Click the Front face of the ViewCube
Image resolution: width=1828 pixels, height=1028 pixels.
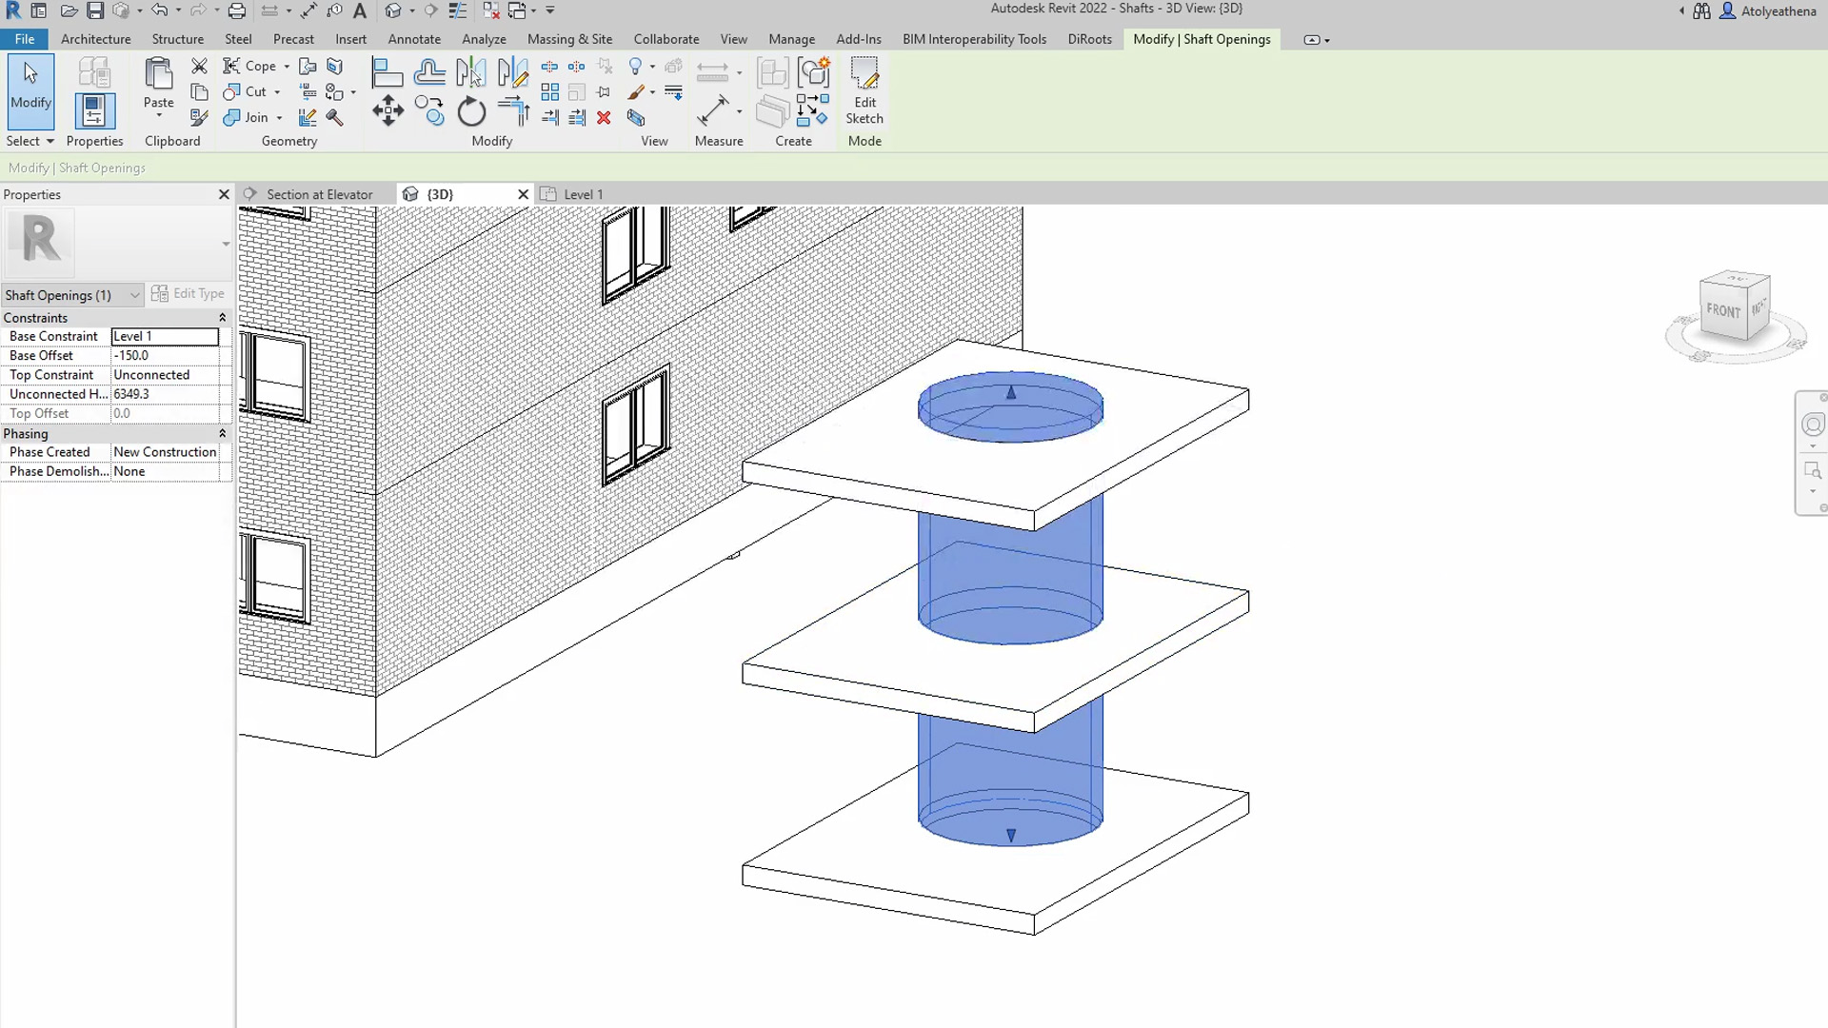1724,310
